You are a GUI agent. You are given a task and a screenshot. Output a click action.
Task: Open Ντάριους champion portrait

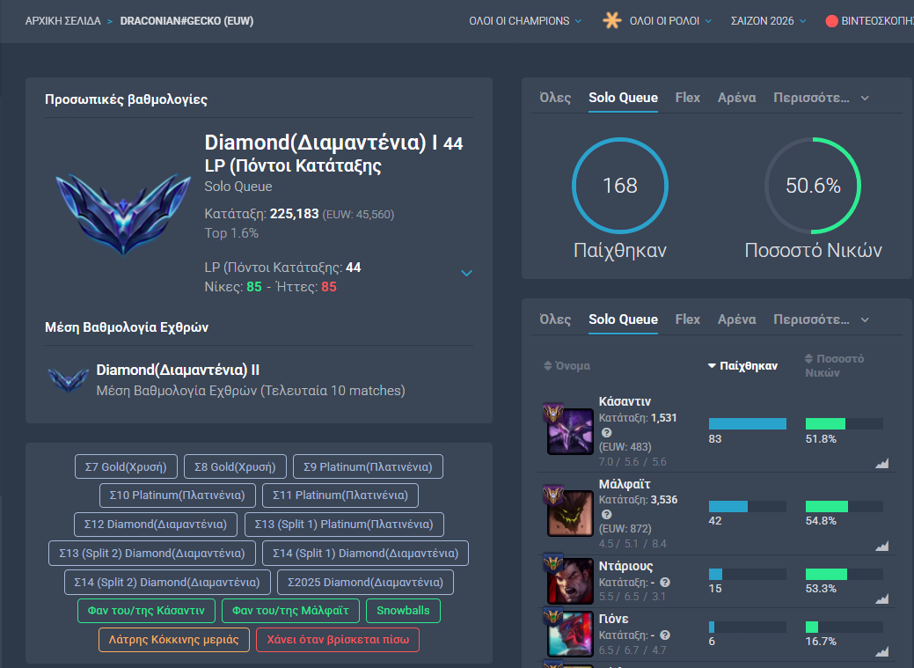point(569,581)
